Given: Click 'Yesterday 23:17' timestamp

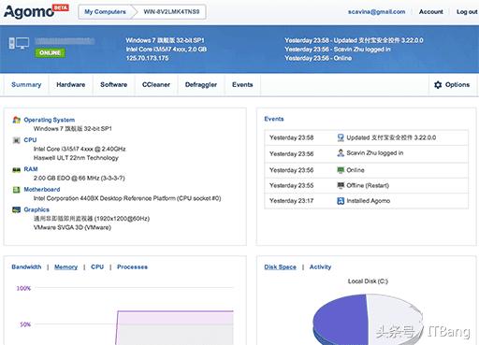Looking at the screenshot, I should pos(291,201).
